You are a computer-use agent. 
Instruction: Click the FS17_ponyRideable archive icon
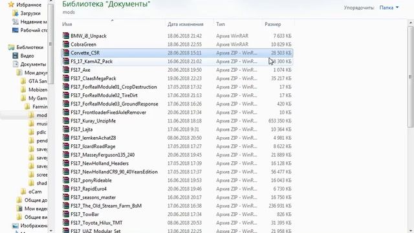click(x=66, y=180)
